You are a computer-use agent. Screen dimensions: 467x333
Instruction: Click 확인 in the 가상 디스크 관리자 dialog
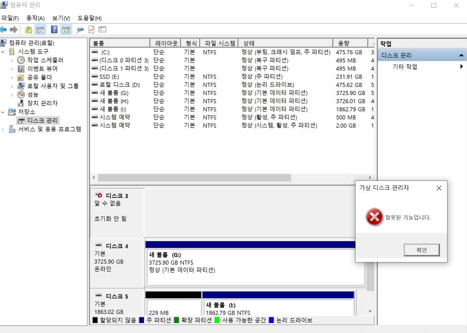[421, 250]
